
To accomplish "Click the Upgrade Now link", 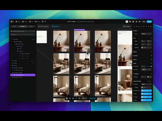I will [x=93, y=98].
